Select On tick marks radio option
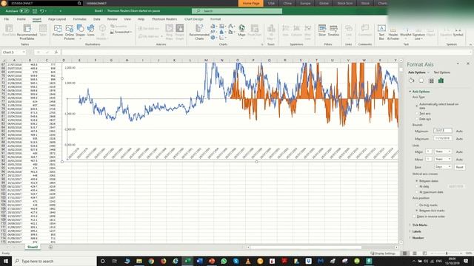The height and width of the screenshot is (266, 474). pos(417,205)
